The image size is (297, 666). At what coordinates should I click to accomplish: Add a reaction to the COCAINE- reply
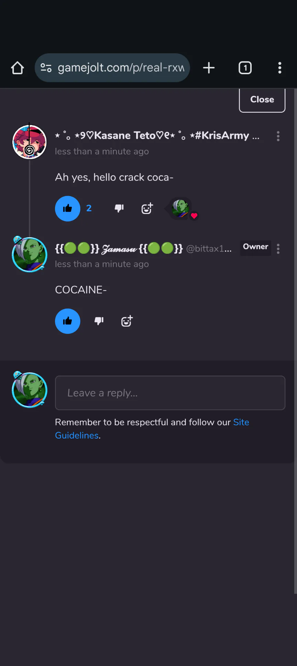click(x=127, y=321)
